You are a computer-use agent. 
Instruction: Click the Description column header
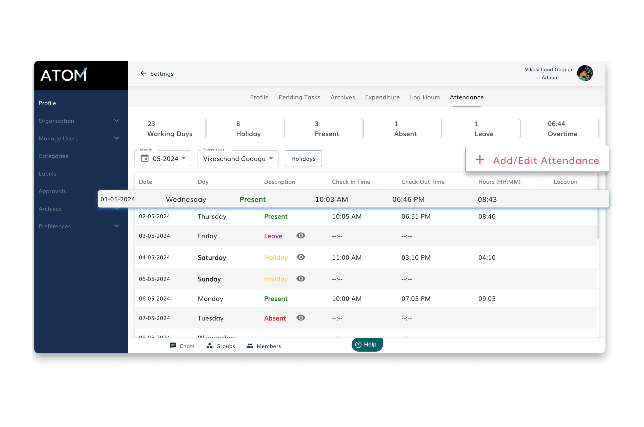point(279,182)
